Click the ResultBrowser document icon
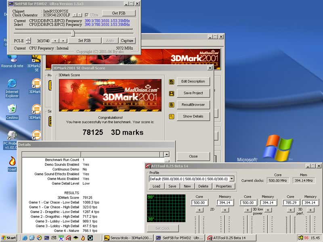The image size is (323, 242). click(x=171, y=105)
